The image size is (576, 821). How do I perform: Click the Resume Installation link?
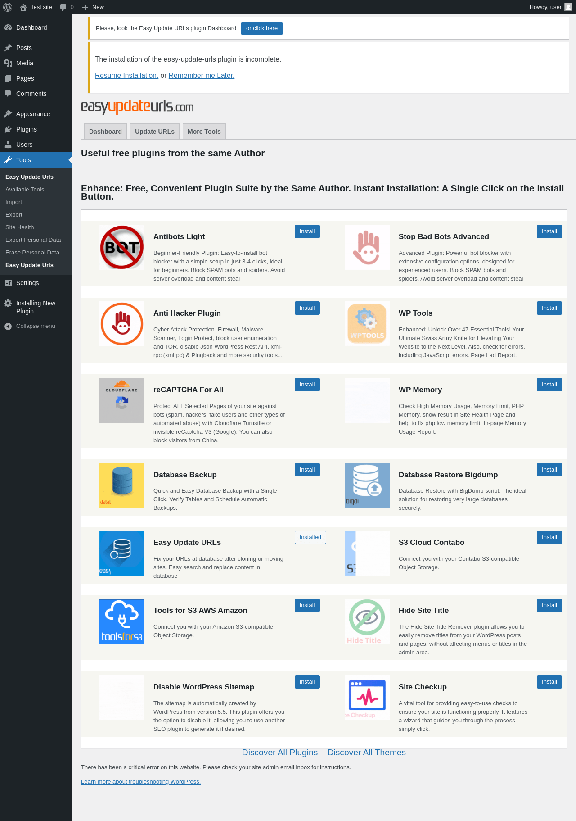126,76
